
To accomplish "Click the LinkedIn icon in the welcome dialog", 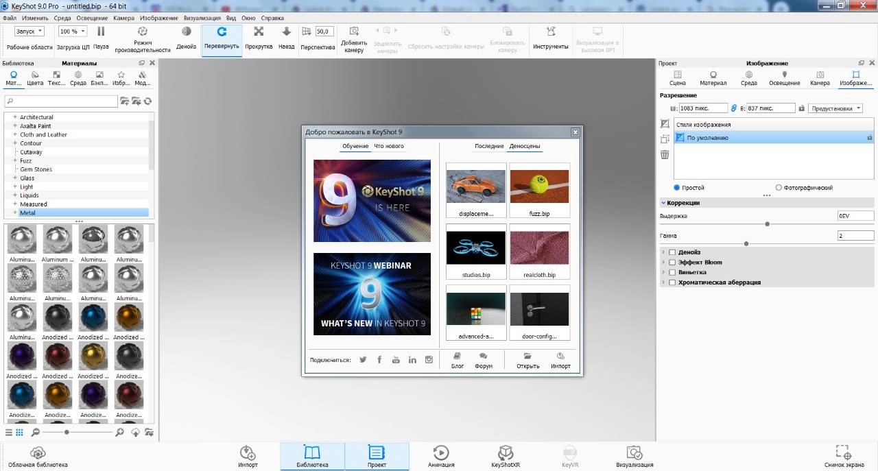I will coord(412,360).
